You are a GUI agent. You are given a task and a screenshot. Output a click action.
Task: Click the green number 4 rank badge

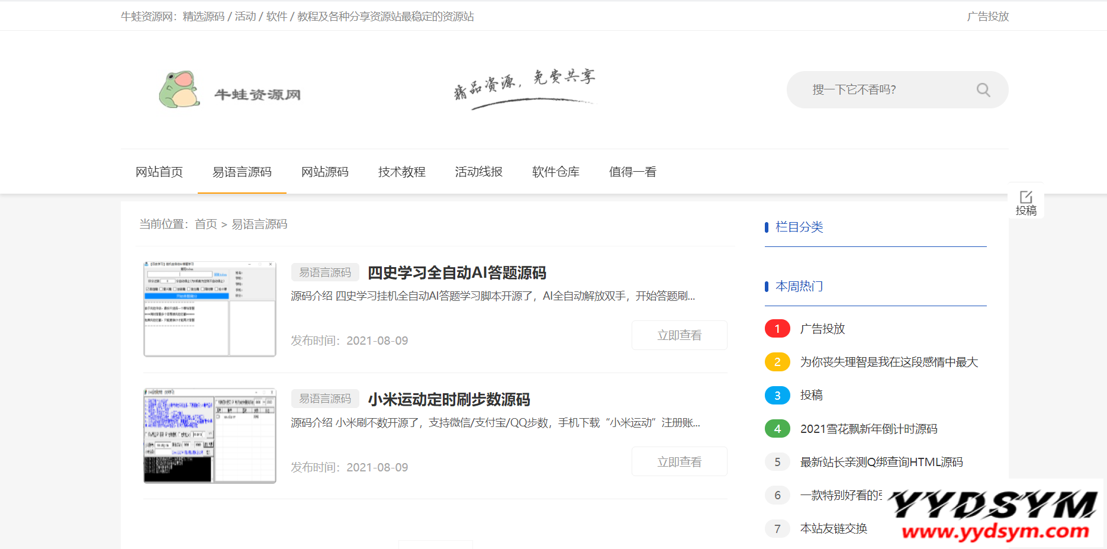click(777, 429)
